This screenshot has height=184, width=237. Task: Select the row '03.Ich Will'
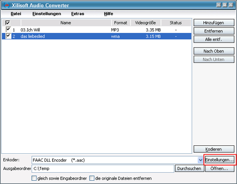pyautogui.click(x=97, y=30)
